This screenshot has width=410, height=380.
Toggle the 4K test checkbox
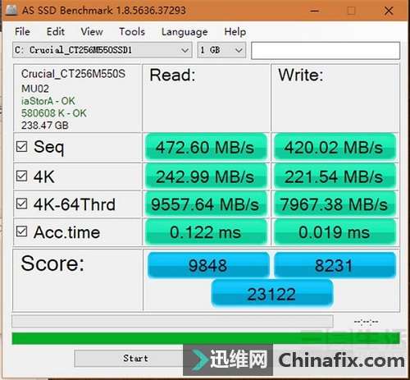(21, 176)
